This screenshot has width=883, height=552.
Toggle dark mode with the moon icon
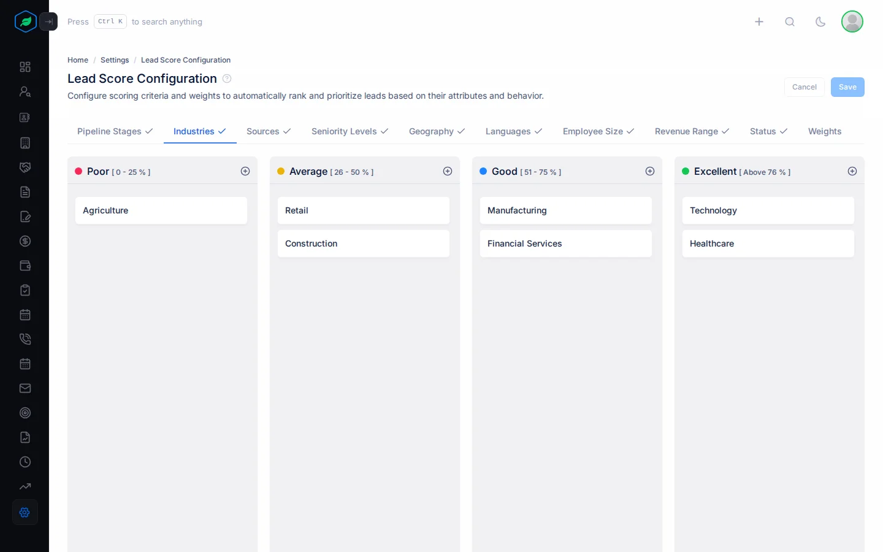point(820,21)
